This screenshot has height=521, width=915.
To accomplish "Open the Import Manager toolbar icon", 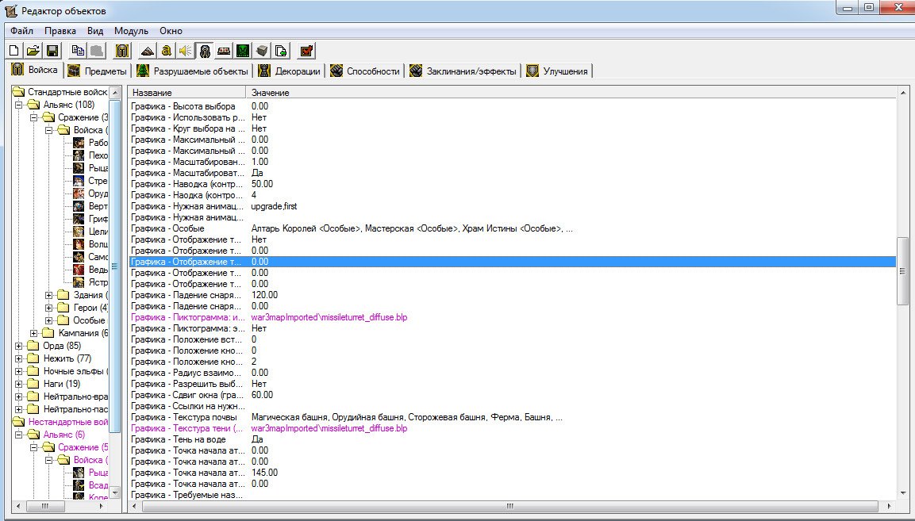I will 281,51.
